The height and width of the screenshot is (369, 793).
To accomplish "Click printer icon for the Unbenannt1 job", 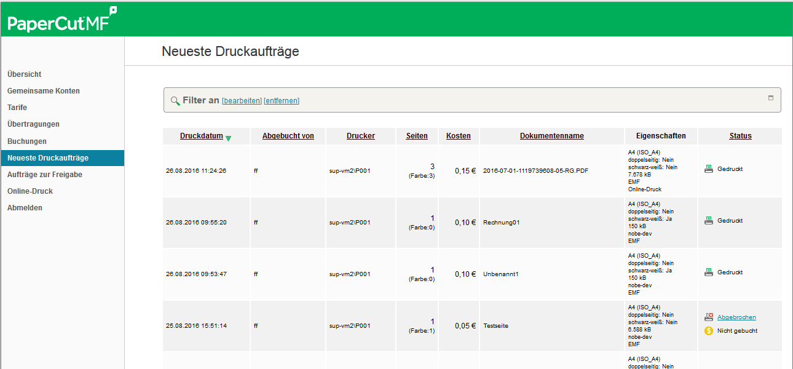I will click(x=709, y=272).
